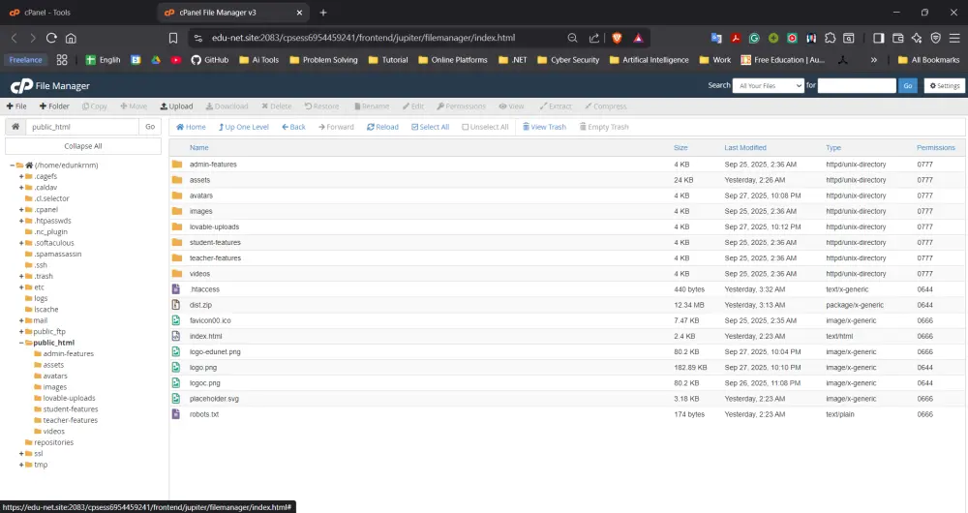Click Up One Level

click(x=243, y=127)
